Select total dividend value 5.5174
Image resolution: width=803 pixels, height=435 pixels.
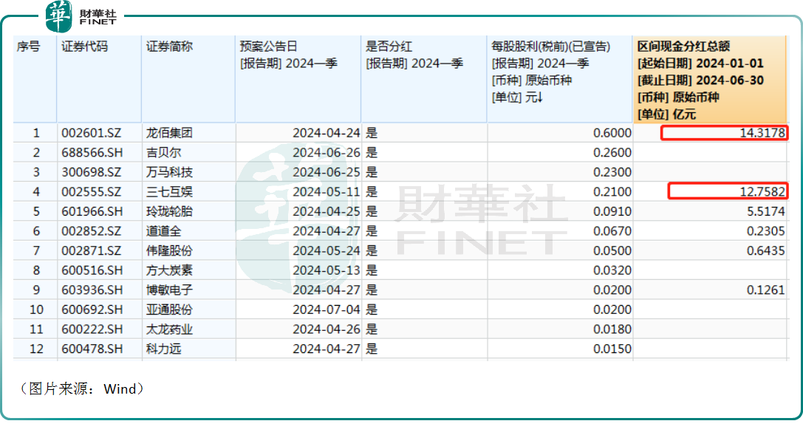pyautogui.click(x=765, y=211)
